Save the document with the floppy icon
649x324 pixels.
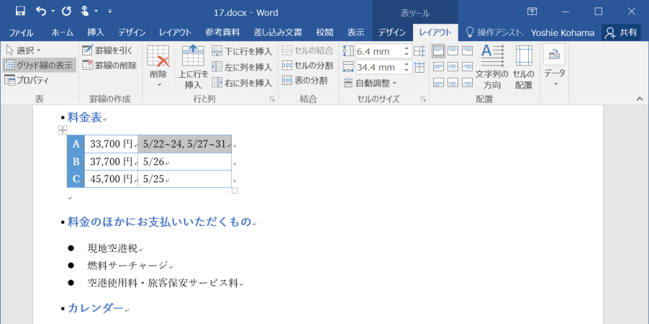tap(20, 12)
